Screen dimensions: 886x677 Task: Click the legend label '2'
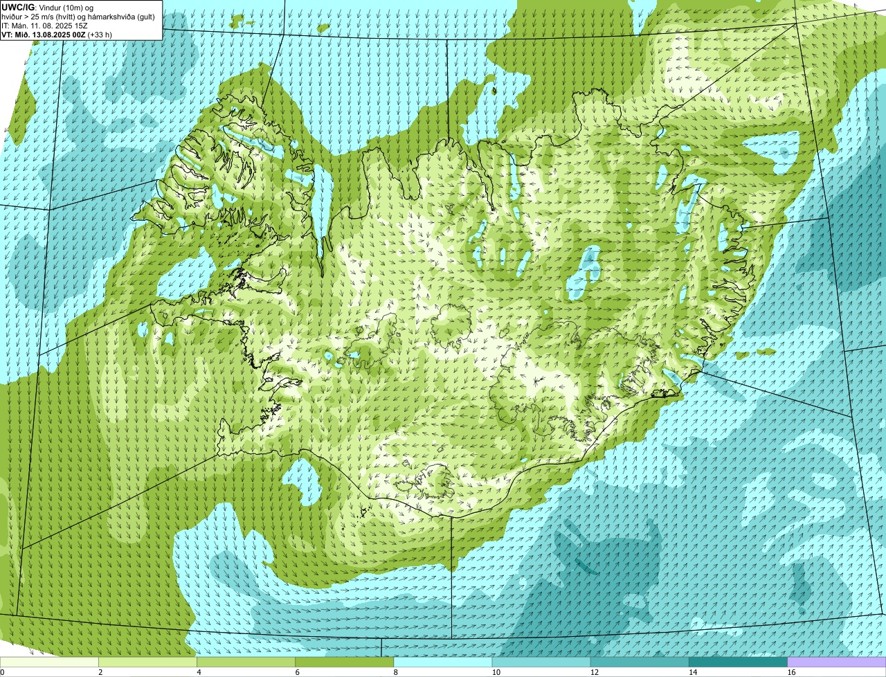[x=100, y=672]
